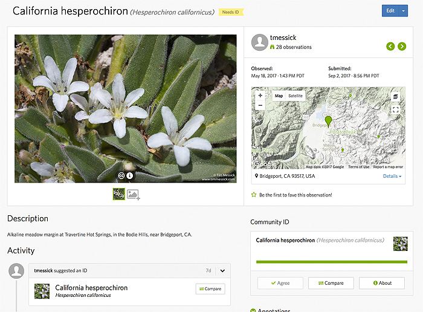Open About in Community ID
The height and width of the screenshot is (312, 423).
[381, 283]
